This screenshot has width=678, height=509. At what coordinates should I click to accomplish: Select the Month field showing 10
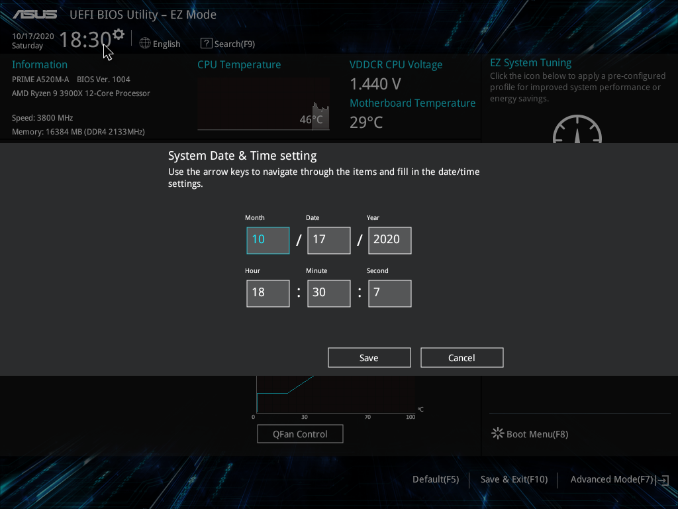point(268,240)
